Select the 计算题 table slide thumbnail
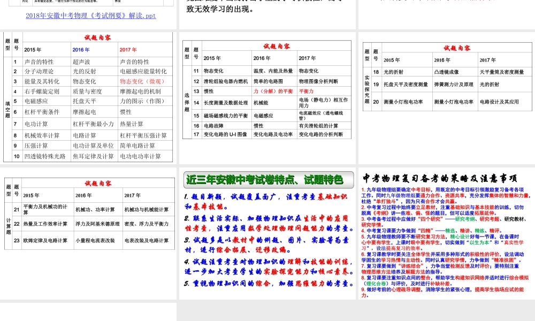The height and width of the screenshot is (321, 535). [88, 233]
